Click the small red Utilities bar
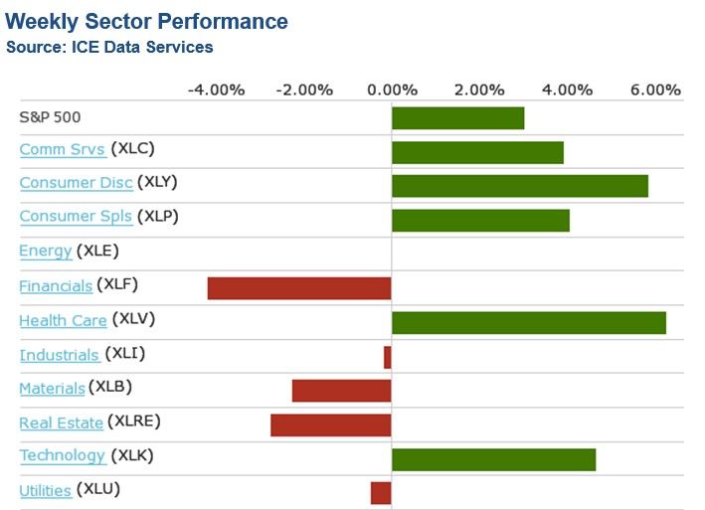 [x=381, y=493]
